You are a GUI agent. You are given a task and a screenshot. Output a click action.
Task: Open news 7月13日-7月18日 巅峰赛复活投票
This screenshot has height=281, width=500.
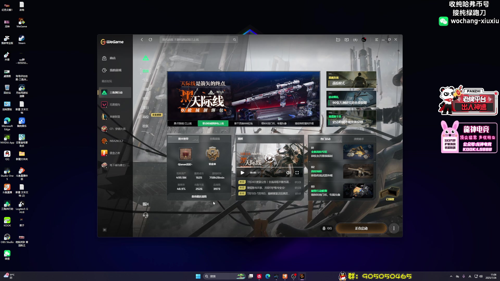(x=270, y=194)
